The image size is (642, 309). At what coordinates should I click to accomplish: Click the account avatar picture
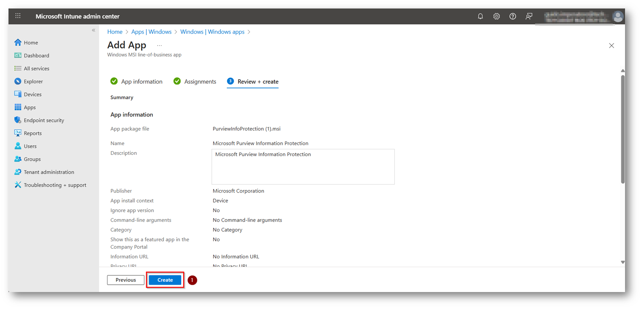point(618,16)
